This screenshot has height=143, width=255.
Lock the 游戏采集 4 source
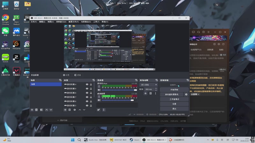pyautogui.click(x=91, y=84)
